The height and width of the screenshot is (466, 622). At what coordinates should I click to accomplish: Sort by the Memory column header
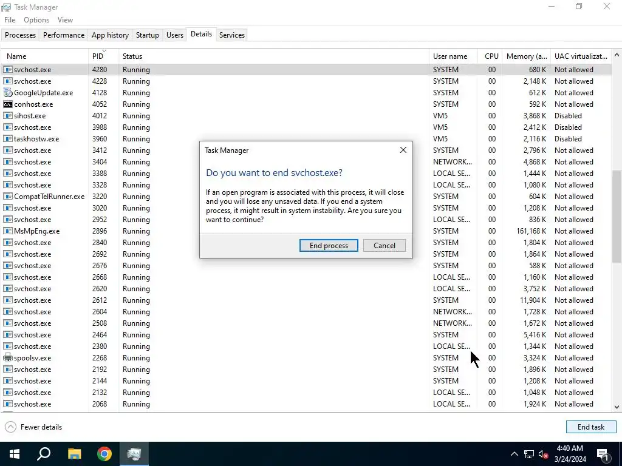(527, 56)
